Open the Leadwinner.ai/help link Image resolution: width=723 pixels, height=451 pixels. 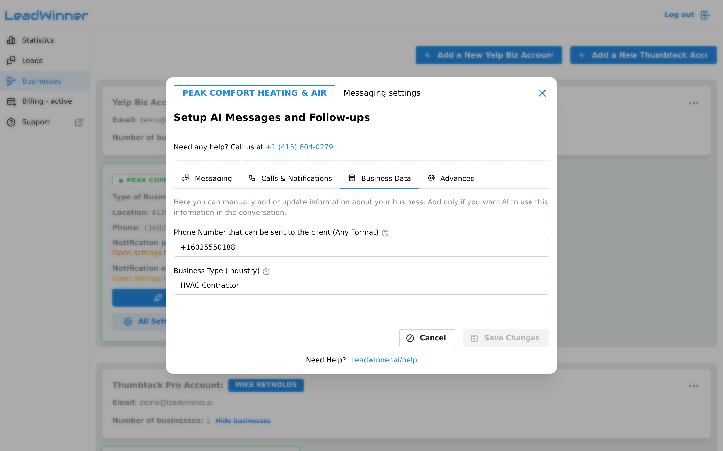384,360
